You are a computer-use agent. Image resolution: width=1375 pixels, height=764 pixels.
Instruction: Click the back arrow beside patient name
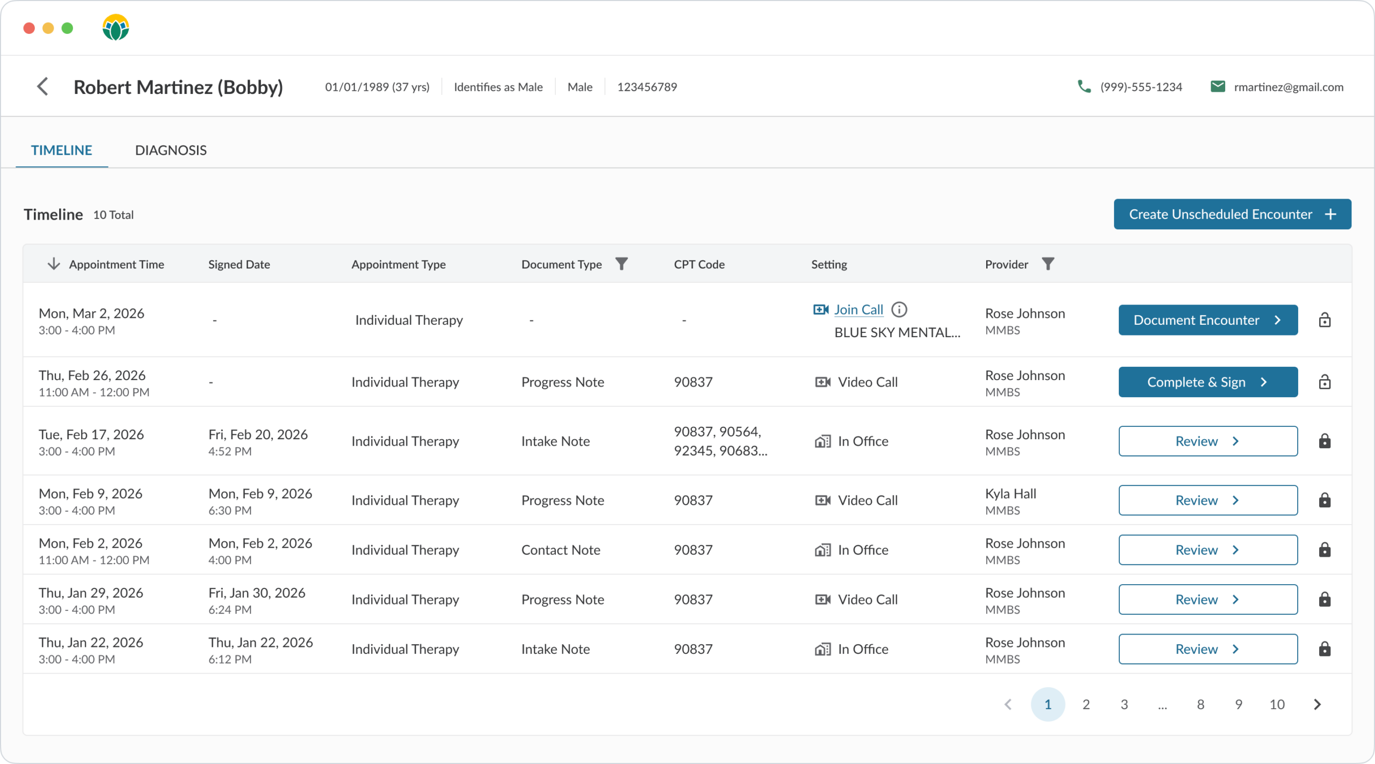(42, 86)
